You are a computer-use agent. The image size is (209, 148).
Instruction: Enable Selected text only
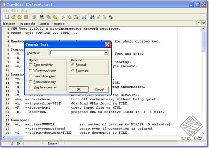[31, 82]
